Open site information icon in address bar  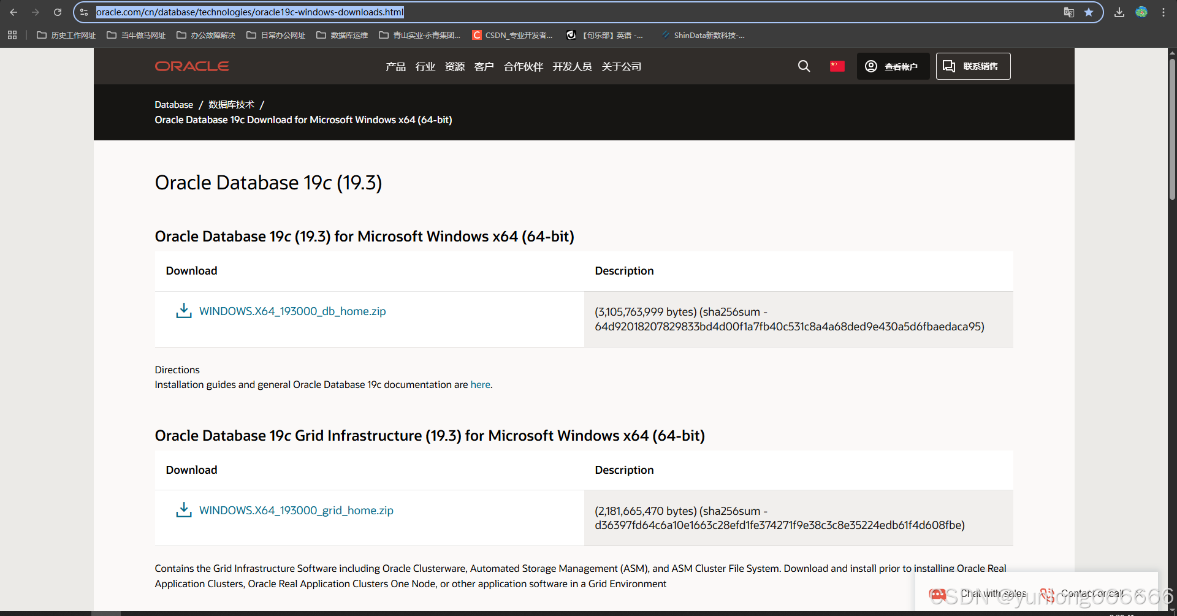pyautogui.click(x=84, y=12)
